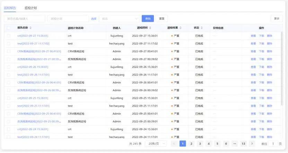
Task: Check the row CRM系统巡检[2022-09-27 00:41:01]
Action: click(x=8, y=51)
